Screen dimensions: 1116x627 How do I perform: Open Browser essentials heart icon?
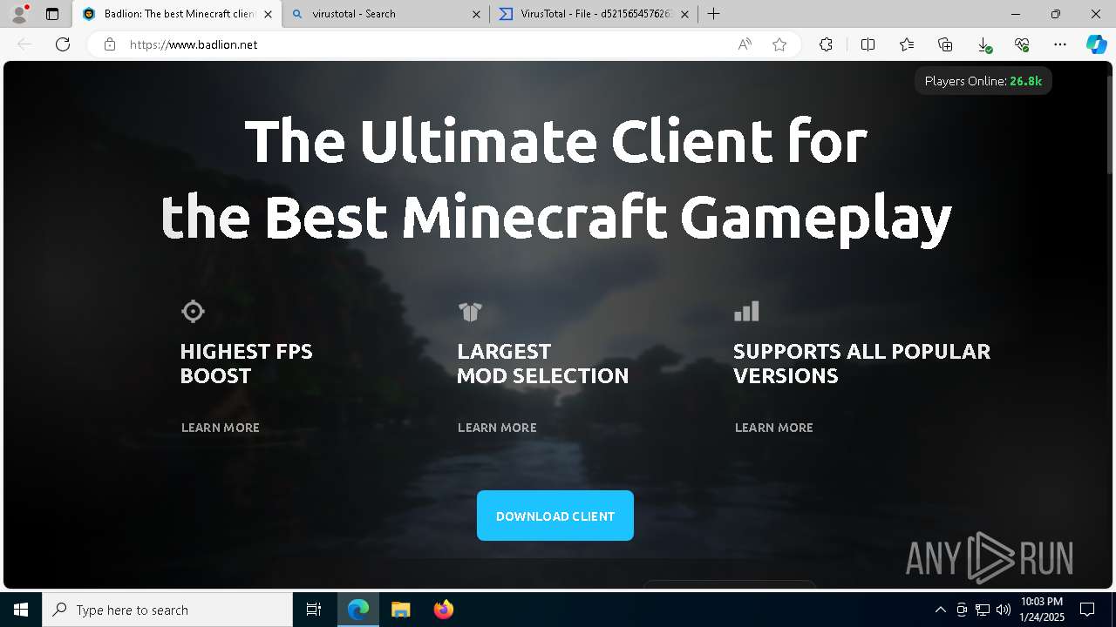(x=1022, y=44)
